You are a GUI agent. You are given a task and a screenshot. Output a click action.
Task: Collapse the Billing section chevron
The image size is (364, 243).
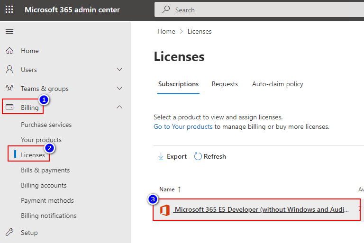119,107
